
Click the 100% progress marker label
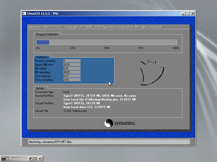click(176, 48)
